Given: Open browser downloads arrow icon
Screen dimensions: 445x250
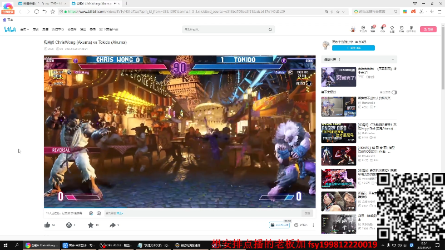Looking at the screenshot, I should (x=432, y=12).
